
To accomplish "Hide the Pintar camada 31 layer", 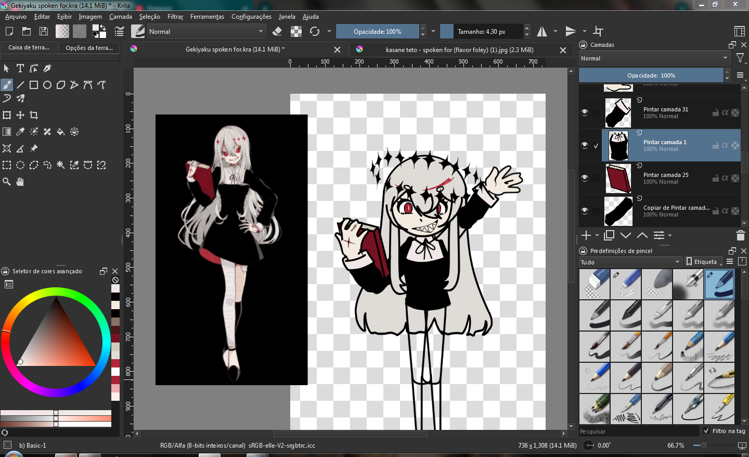I will [585, 112].
